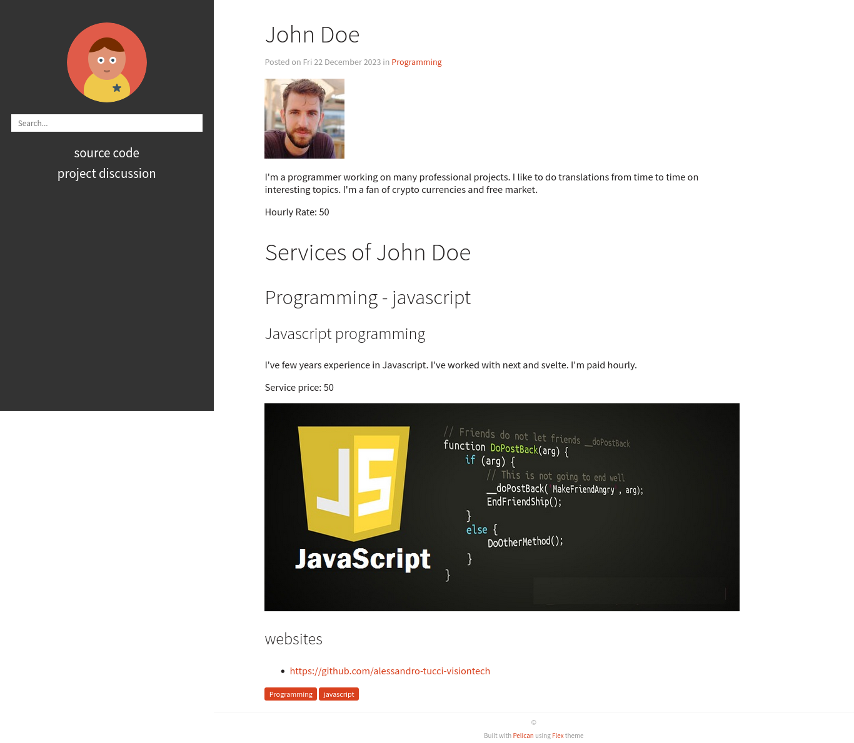The image size is (854, 743).
Task: Focus the Search input field
Action: (107, 123)
